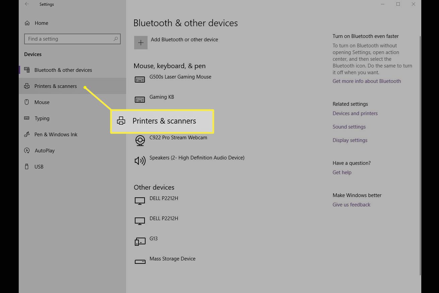Close the Settings window
Screen dimensions: 439x293
(414, 4)
